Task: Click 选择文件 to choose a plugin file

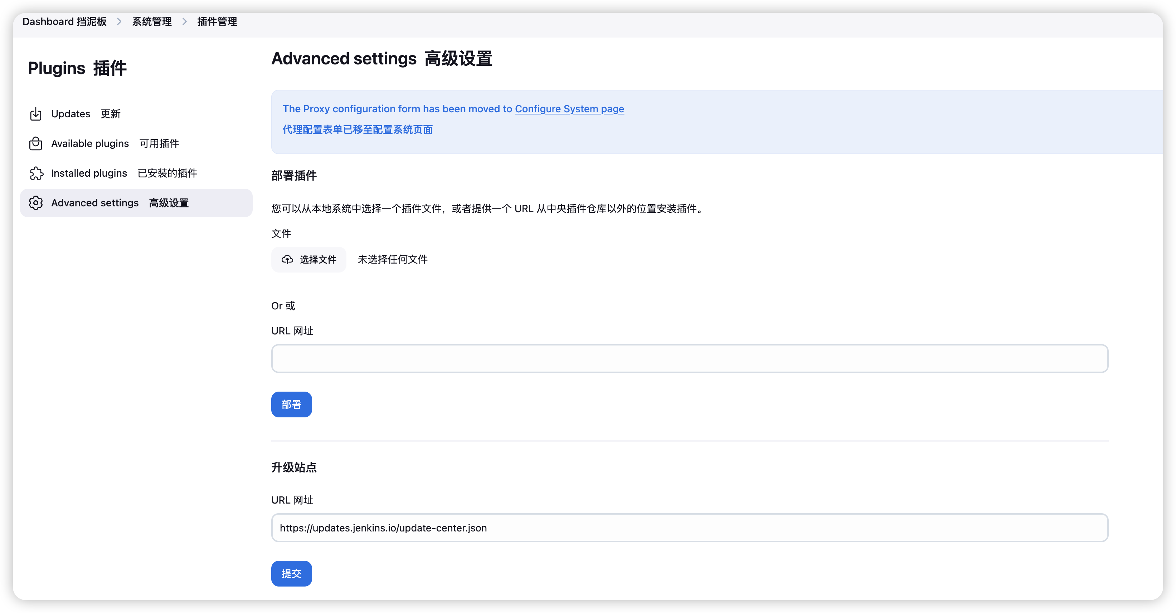Action: tap(308, 260)
